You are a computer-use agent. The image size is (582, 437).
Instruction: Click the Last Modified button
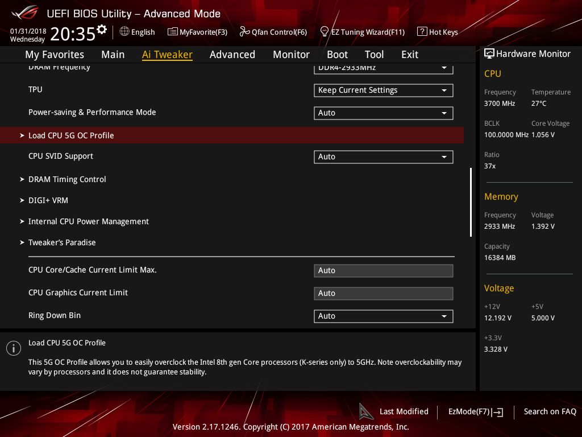pyautogui.click(x=404, y=411)
